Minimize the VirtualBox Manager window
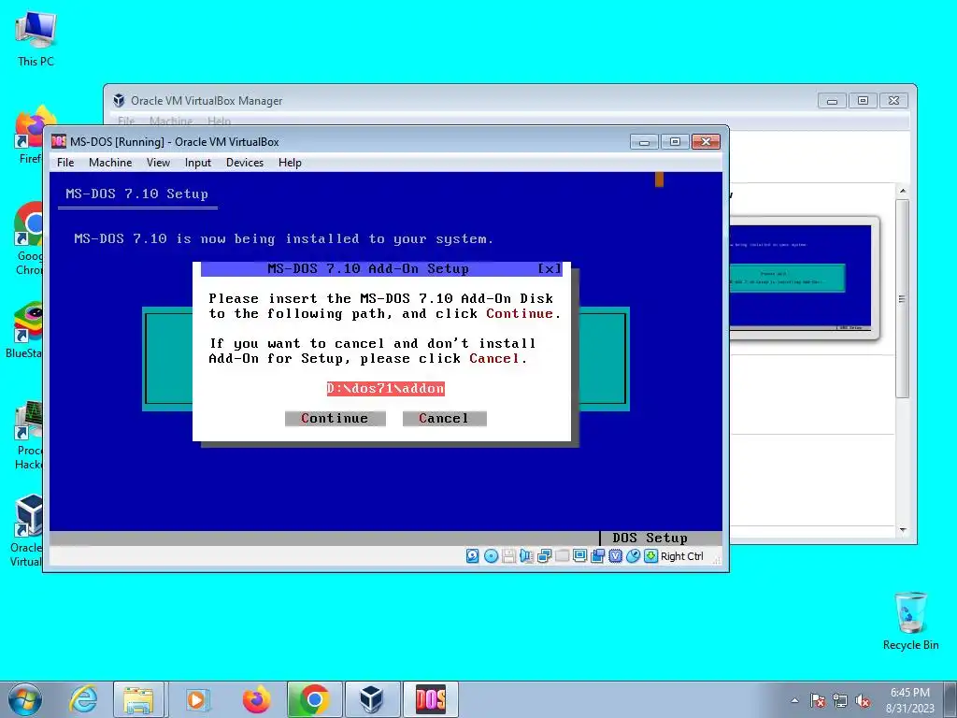The width and height of the screenshot is (957, 718). [x=832, y=101]
